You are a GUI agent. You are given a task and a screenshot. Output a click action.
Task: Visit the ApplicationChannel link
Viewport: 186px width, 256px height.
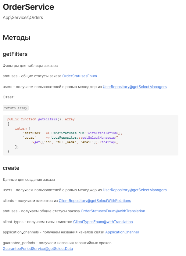point(122,232)
